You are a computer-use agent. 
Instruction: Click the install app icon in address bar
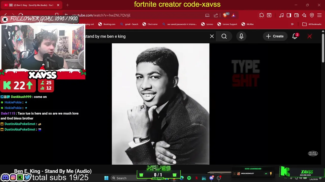click(x=207, y=15)
